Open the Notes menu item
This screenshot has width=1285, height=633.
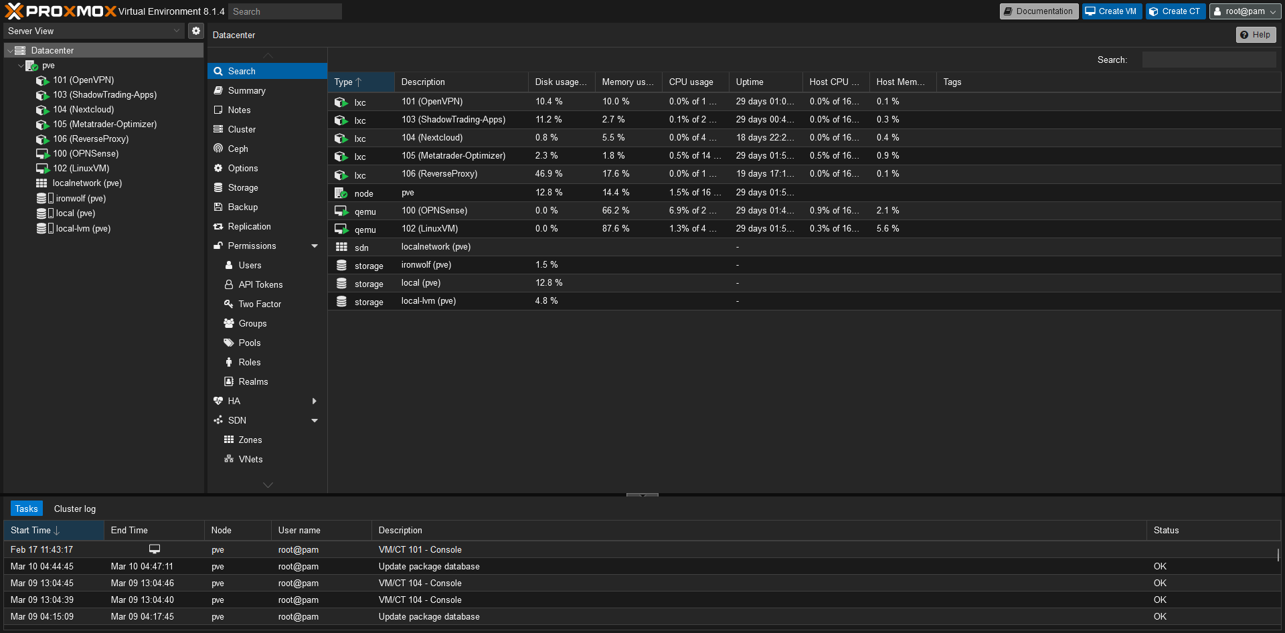[267, 110]
